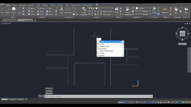This screenshot has width=191, height=107.
Task: Expand the Draw panel
Action: (13, 17)
